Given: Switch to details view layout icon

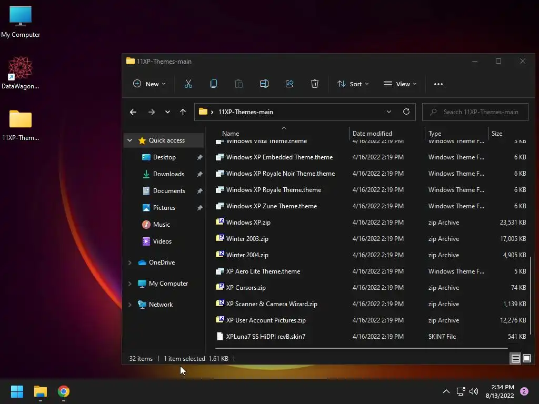Looking at the screenshot, I should (516, 359).
